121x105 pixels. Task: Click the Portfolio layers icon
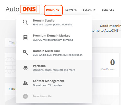point(26,68)
